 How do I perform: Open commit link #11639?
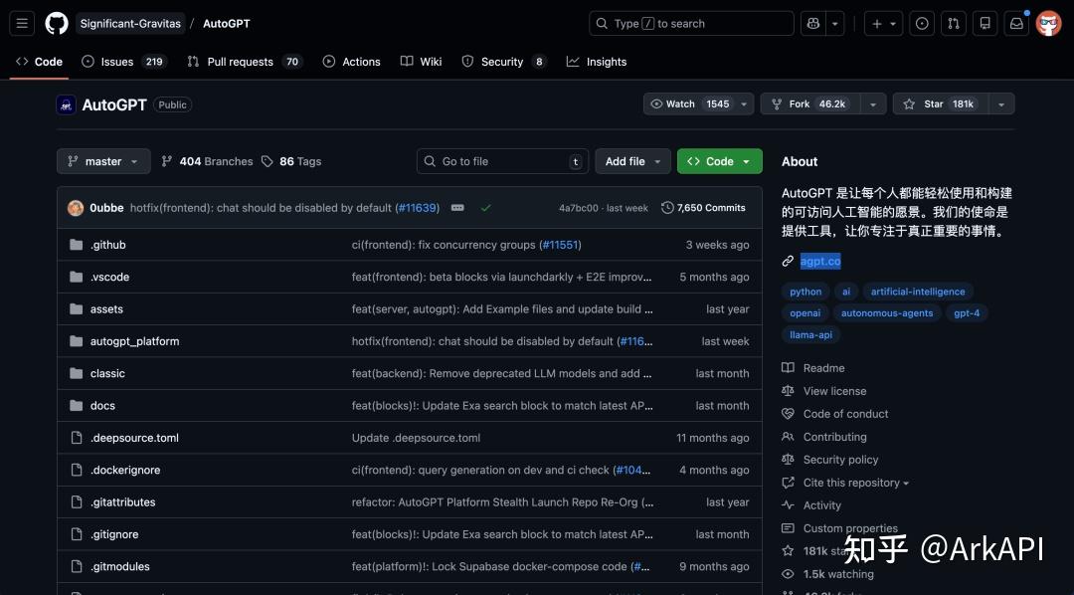point(417,208)
